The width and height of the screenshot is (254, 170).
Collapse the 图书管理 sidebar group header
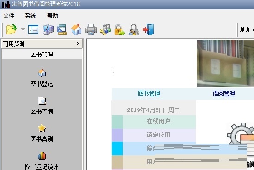(x=42, y=54)
